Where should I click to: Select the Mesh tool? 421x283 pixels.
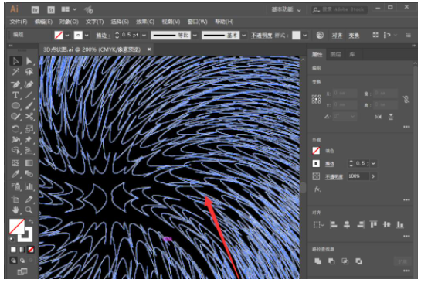(15, 163)
